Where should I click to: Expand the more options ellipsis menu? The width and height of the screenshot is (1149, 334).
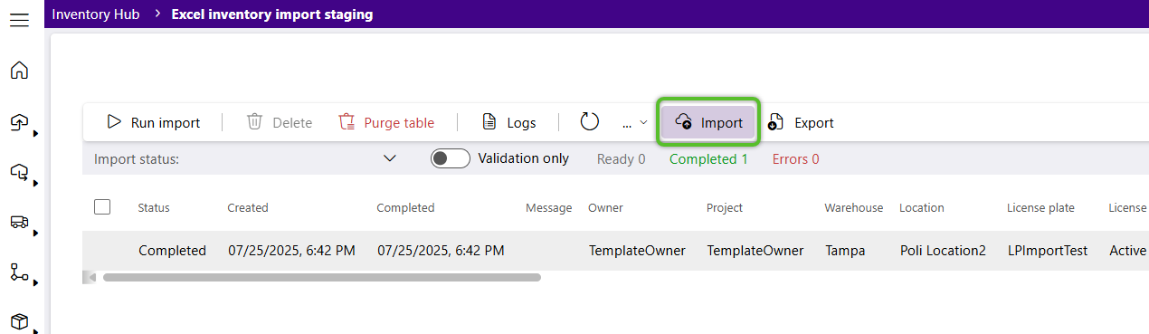(634, 122)
